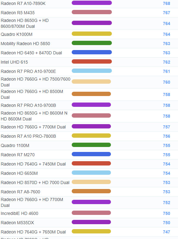Click score 768 for Radeon R7 A10-7890K
Viewport: 178px width, 239px height.
coord(166,3)
